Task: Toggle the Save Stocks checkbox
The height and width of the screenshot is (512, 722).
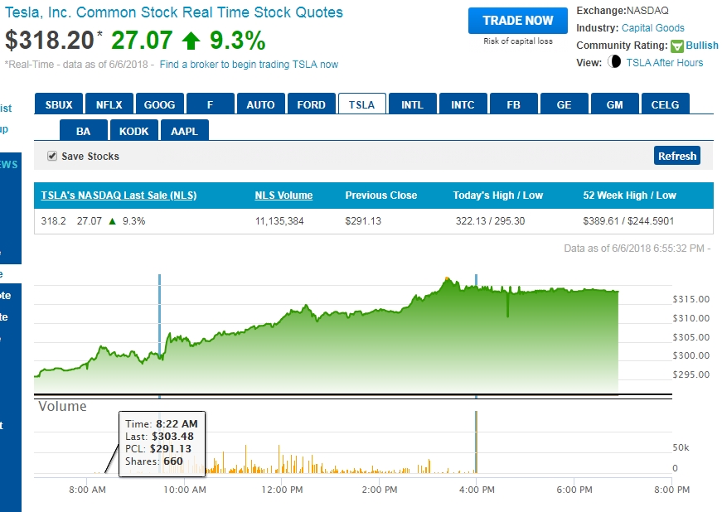Action: point(52,156)
